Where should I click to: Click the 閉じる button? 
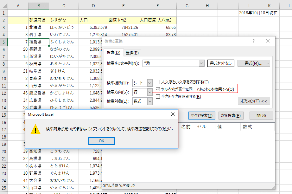tap(261, 116)
